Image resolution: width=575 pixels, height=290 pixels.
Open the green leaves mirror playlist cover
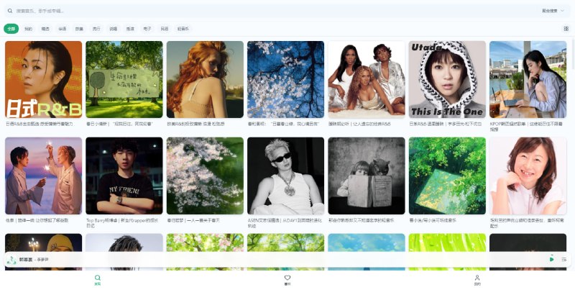[447, 176]
